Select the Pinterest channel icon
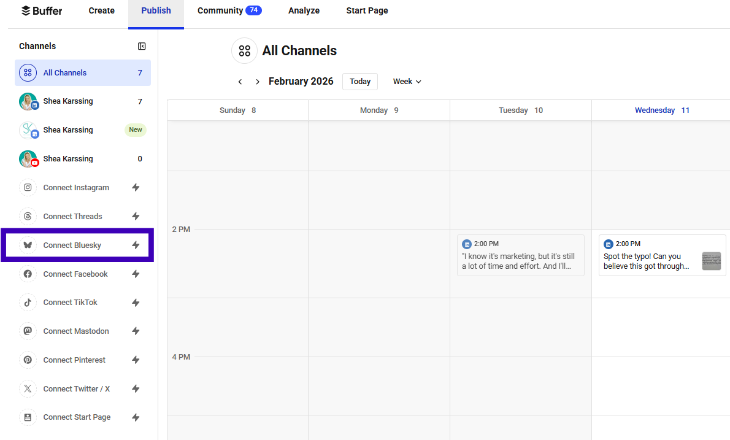The height and width of the screenshot is (440, 730). 28,360
